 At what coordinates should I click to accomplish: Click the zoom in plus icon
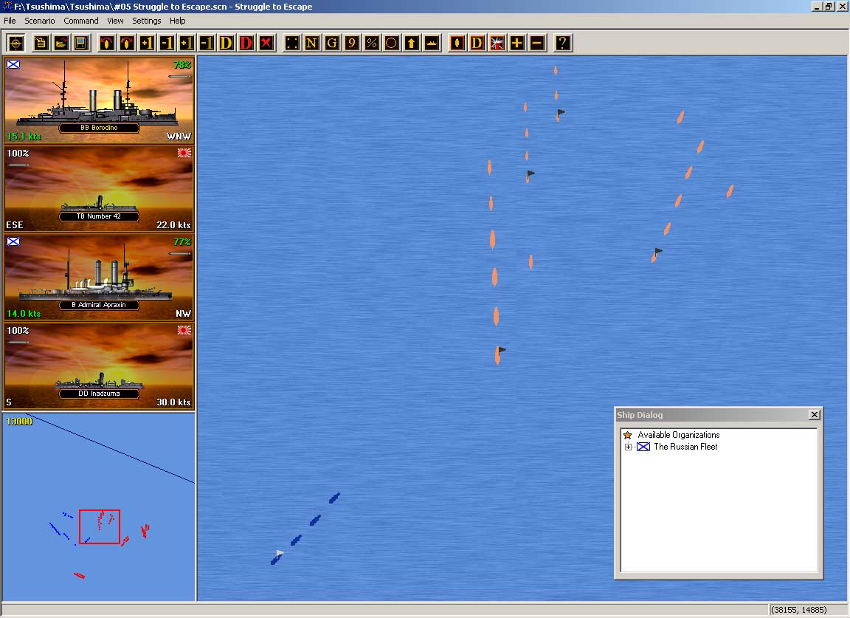point(516,43)
